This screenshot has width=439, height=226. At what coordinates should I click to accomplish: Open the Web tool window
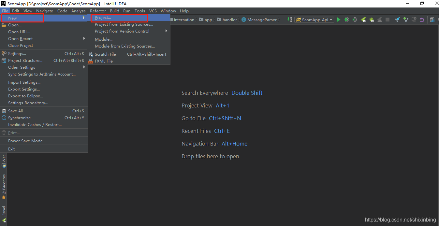click(4, 161)
